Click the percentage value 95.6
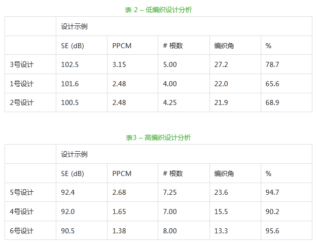 [x=272, y=231]
